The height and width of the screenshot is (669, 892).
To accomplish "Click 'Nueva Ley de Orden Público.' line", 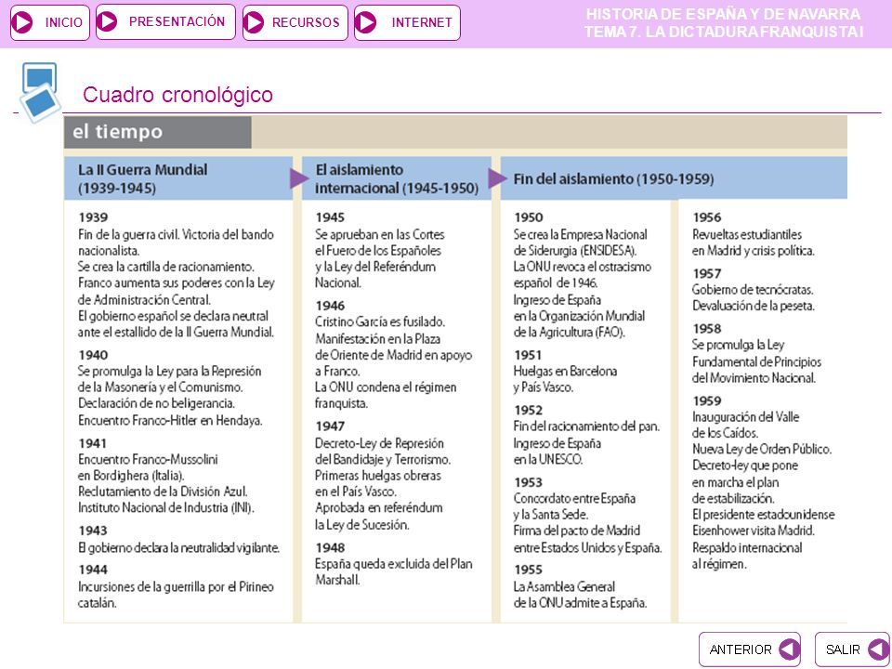I will tap(762, 449).
